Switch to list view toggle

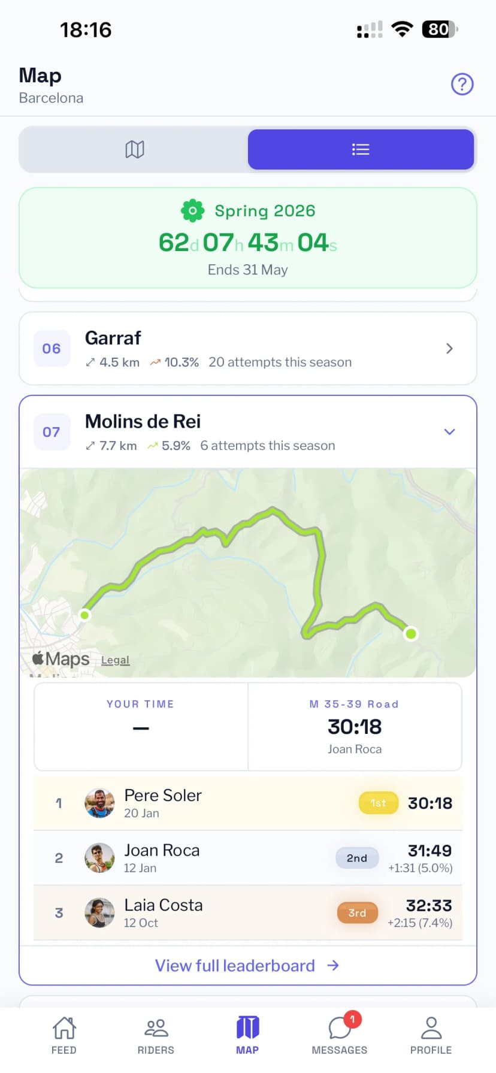[x=361, y=149]
